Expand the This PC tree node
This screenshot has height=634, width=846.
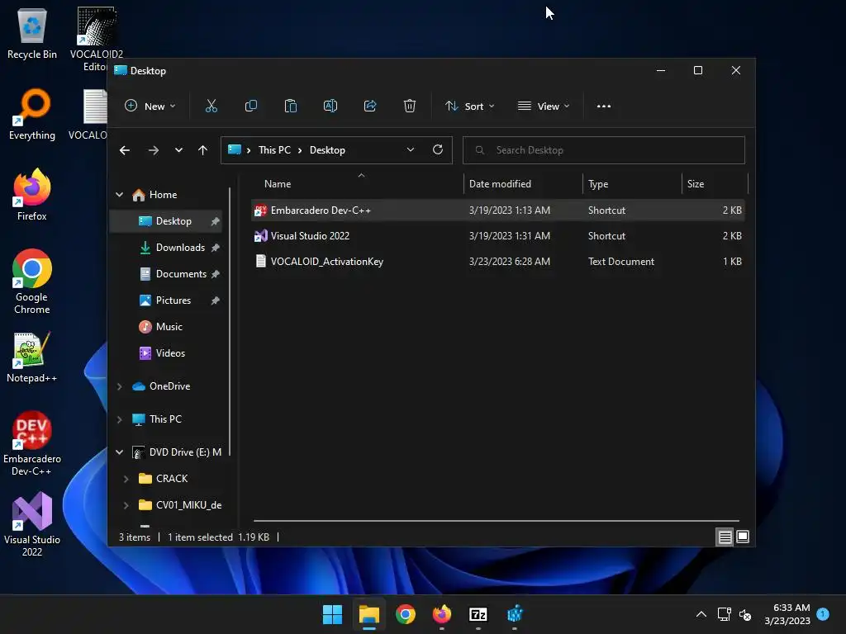coord(119,419)
